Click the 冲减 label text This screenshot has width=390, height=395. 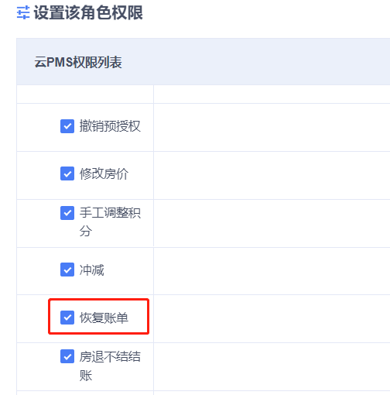coord(91,270)
